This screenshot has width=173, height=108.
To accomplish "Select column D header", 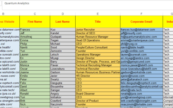I will coord(63,14).
